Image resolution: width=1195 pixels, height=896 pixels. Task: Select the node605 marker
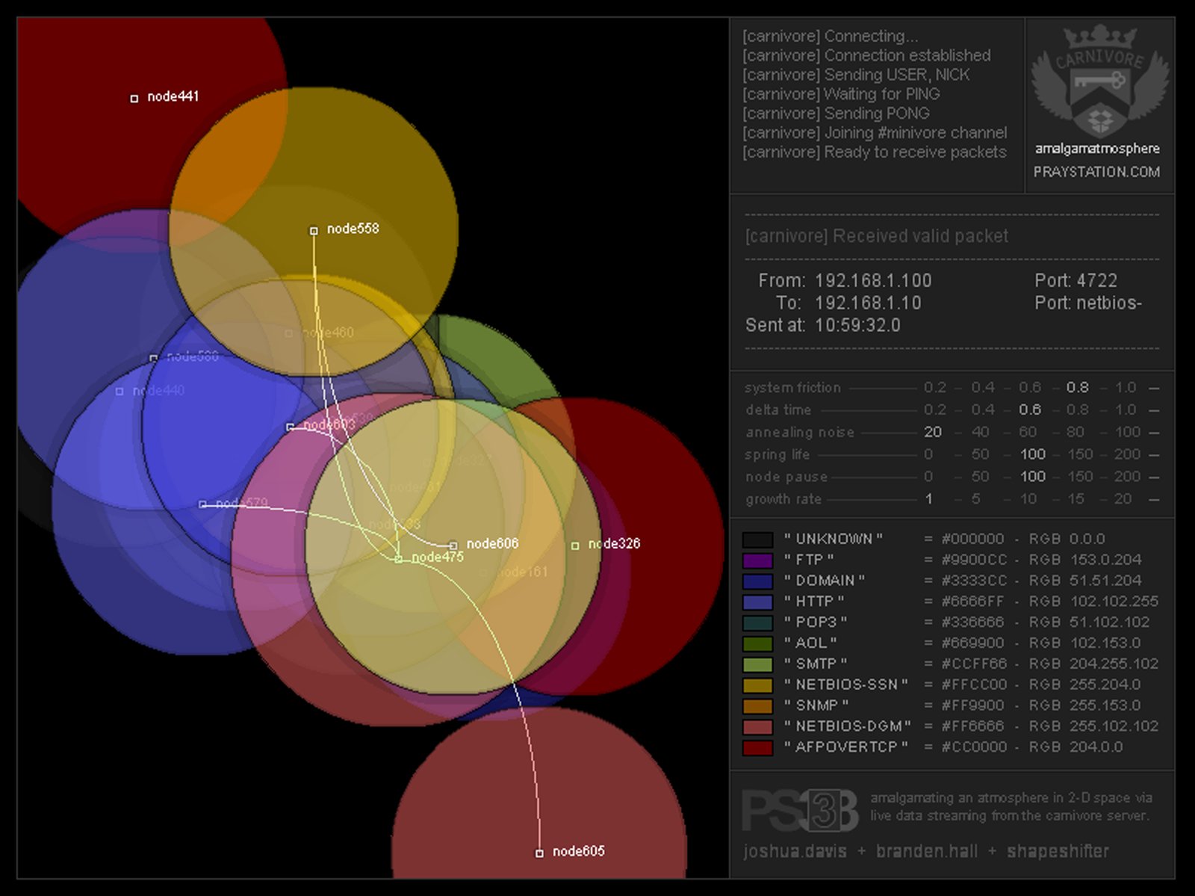pyautogui.click(x=539, y=853)
